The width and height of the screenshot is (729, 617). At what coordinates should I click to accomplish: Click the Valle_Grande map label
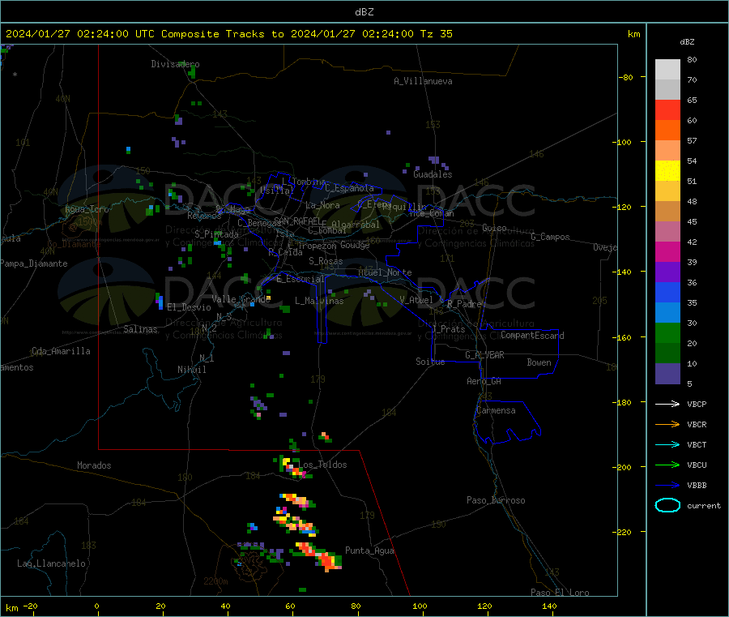[x=241, y=299]
